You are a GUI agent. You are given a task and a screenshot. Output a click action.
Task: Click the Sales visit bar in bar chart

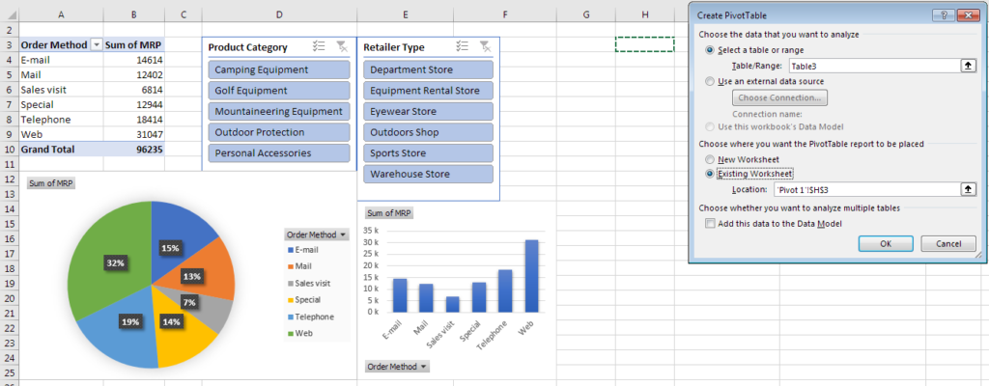point(452,304)
